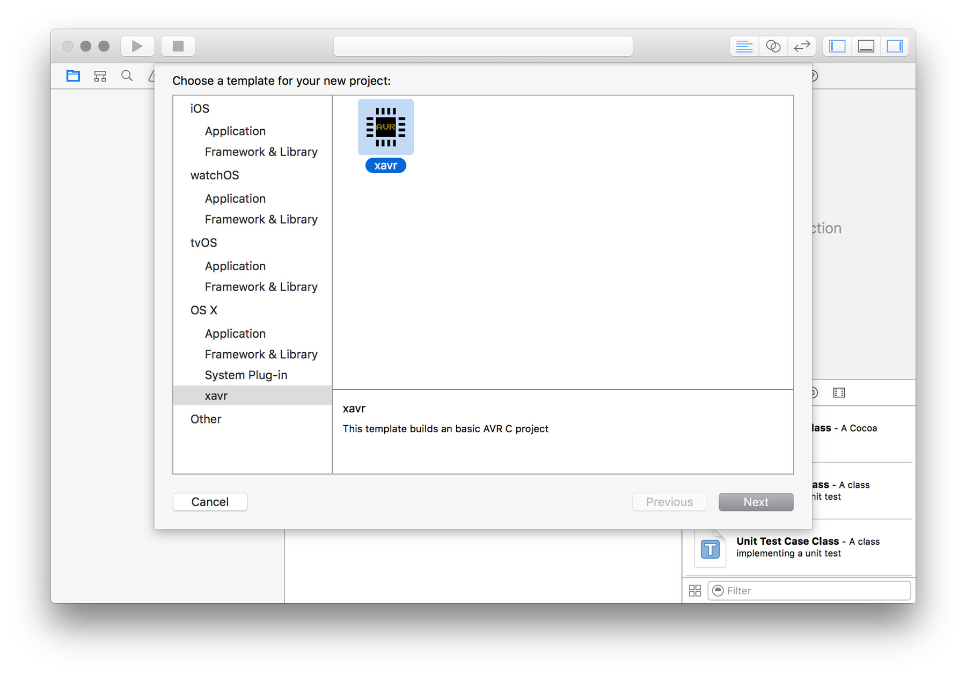Image resolution: width=966 pixels, height=675 pixels.
Task: Show the Version editor
Action: pyautogui.click(x=802, y=46)
